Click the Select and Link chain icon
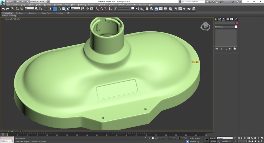The width and height of the screenshot is (264, 143). coord(13,9)
